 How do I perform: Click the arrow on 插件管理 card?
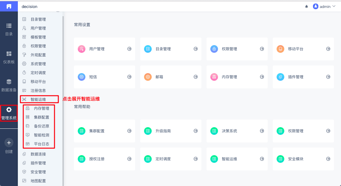coord(328,77)
